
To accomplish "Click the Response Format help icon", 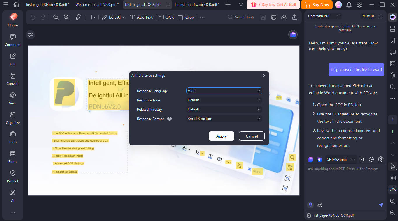I will coord(170,119).
